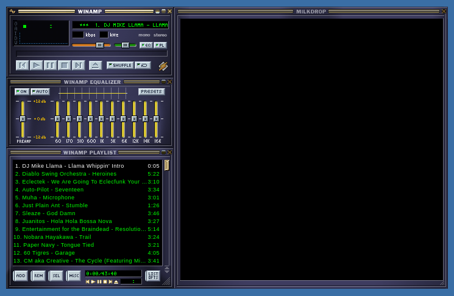Click the 60 Hz band slider handle
Viewport: 454px width, 296px height.
57,119
